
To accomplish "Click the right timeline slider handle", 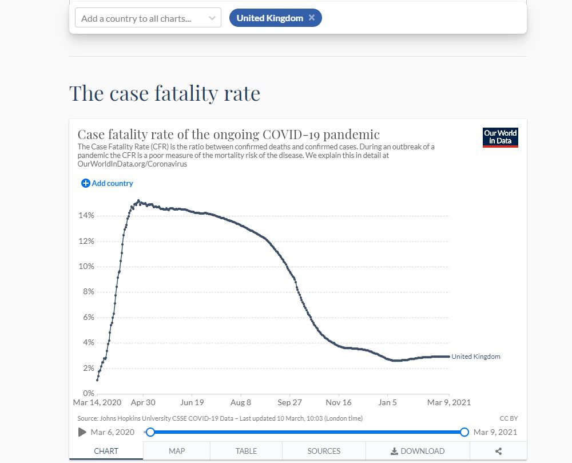I will pyautogui.click(x=464, y=432).
